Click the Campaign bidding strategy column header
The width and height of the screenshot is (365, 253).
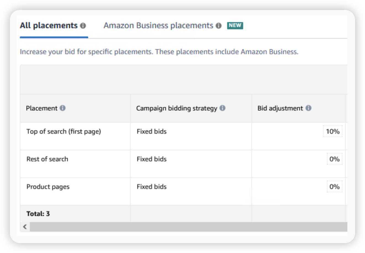pyautogui.click(x=176, y=108)
